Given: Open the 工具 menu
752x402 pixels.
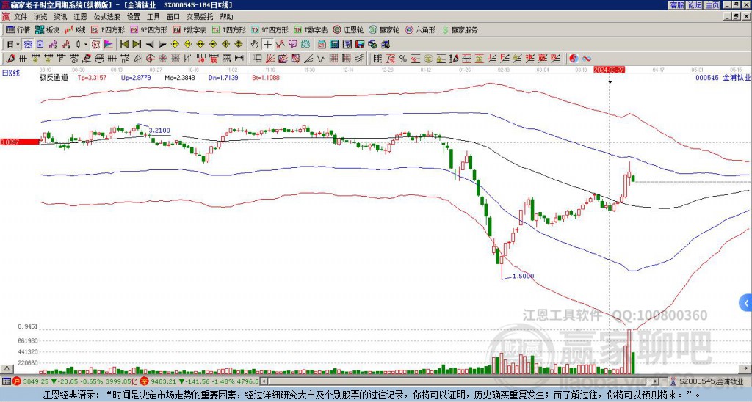Looking at the screenshot, I should (153, 17).
